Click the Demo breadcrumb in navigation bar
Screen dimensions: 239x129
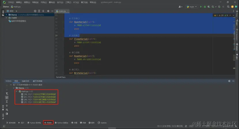[6, 7]
